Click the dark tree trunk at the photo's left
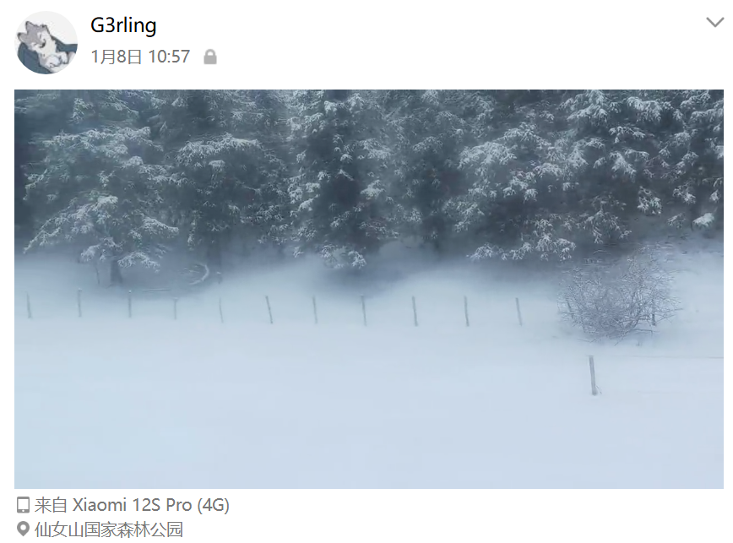 coord(116,269)
